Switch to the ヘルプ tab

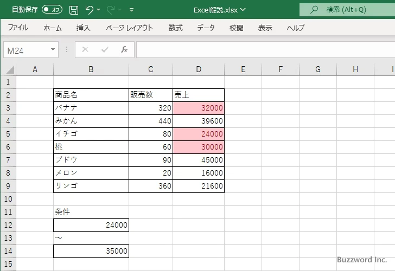click(x=296, y=28)
